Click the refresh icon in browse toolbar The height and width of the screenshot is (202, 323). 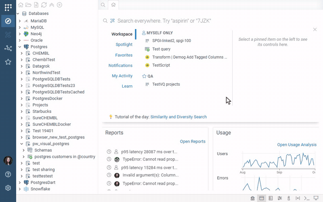coord(44,5)
